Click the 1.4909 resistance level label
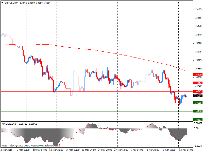The width and height of the screenshot is (203, 152). click(x=198, y=75)
